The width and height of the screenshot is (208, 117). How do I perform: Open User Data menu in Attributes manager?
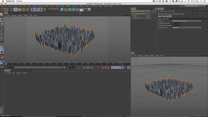[172, 11]
